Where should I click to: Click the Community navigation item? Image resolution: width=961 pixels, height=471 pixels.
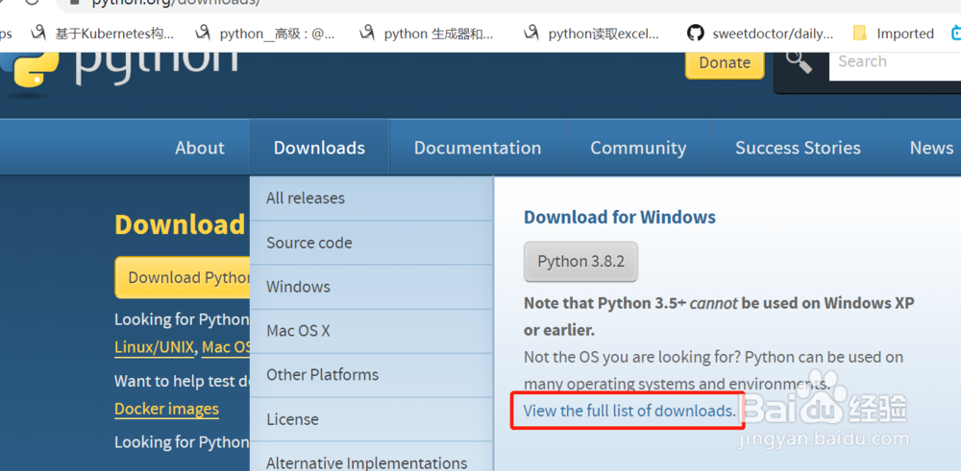pos(638,148)
